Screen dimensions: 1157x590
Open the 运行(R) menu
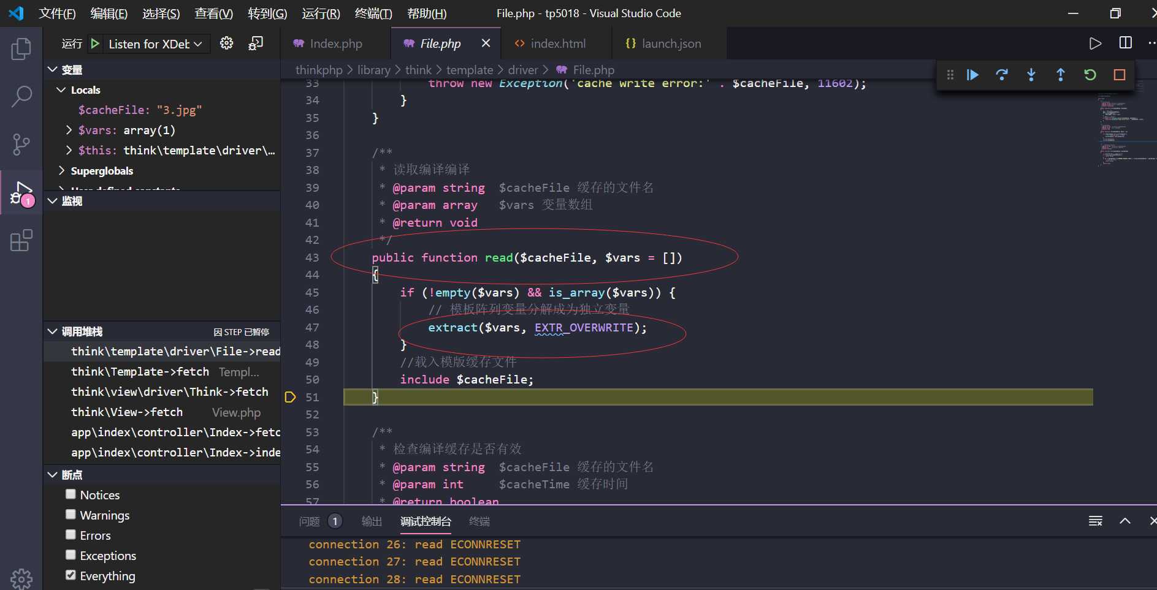[321, 13]
